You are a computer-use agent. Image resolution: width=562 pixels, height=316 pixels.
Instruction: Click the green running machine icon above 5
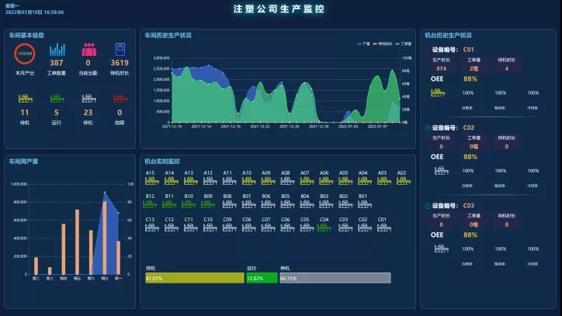(57, 99)
